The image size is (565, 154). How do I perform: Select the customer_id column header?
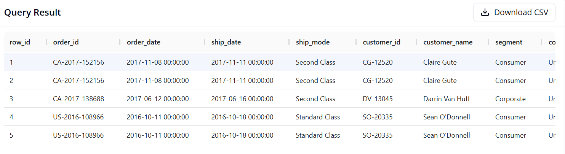[381, 42]
